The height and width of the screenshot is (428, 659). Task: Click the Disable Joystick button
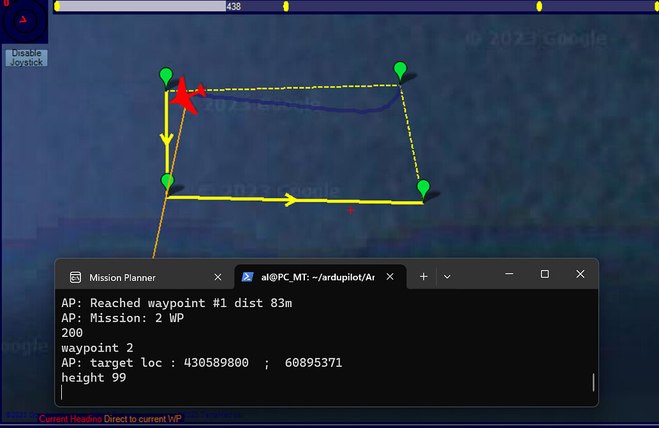(x=26, y=57)
